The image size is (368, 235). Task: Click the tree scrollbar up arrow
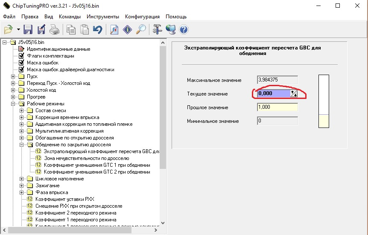[x=163, y=43]
